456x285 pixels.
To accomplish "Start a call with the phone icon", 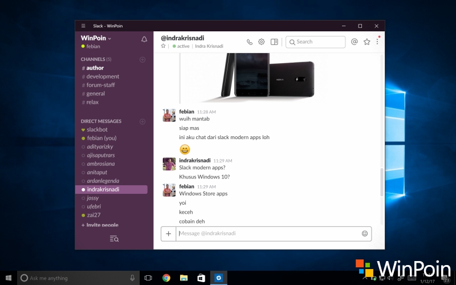I will point(250,42).
